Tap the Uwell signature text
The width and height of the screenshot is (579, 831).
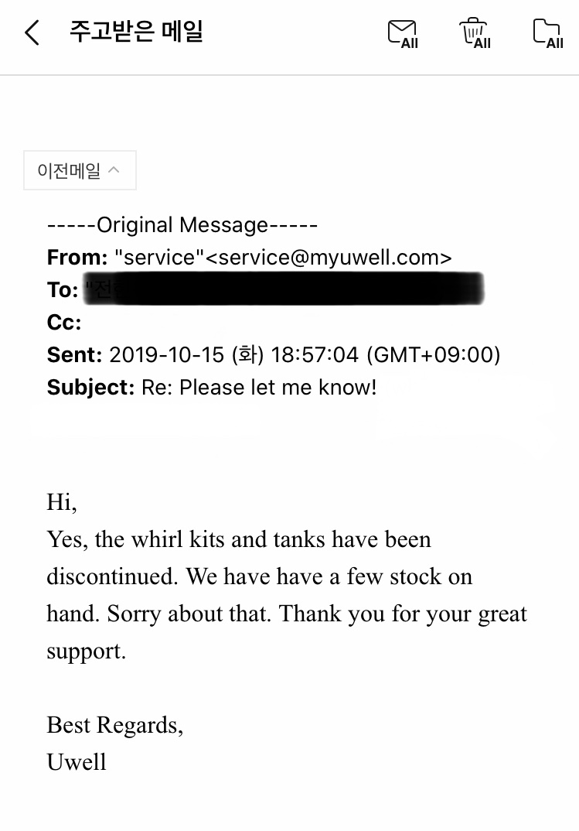(77, 762)
